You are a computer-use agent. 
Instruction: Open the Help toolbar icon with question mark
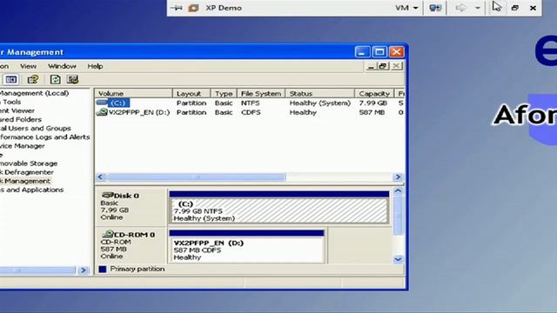tap(33, 79)
